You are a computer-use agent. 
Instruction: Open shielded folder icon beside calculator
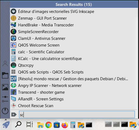[81, 125]
